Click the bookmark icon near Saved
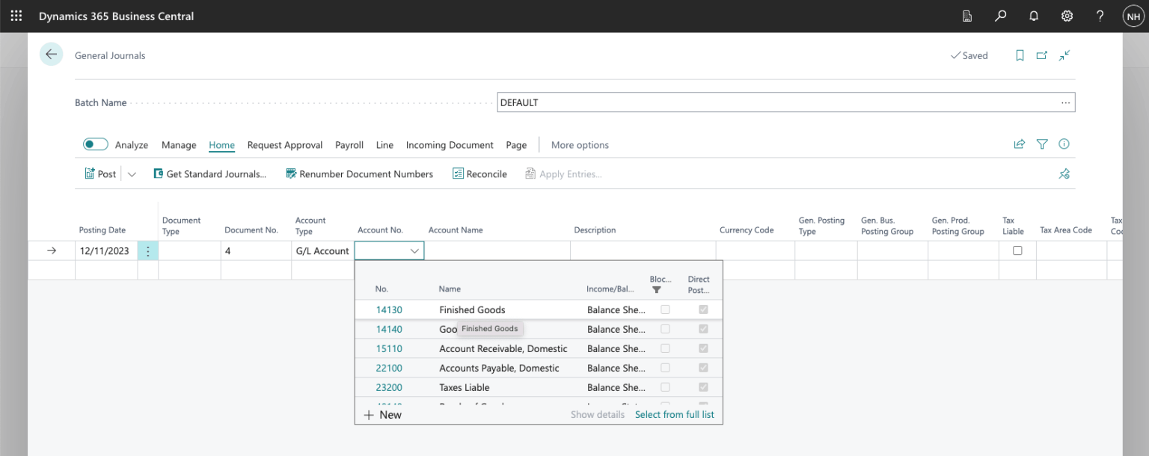This screenshot has height=456, width=1149. pyautogui.click(x=1020, y=55)
